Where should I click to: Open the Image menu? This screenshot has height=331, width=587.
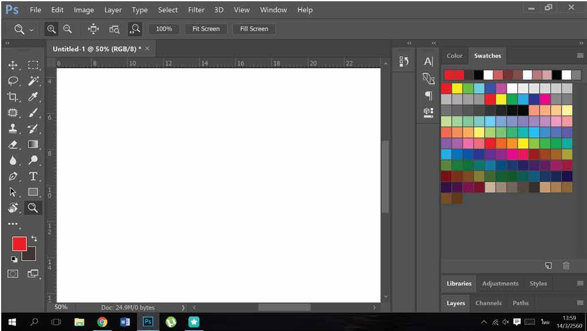pyautogui.click(x=84, y=10)
